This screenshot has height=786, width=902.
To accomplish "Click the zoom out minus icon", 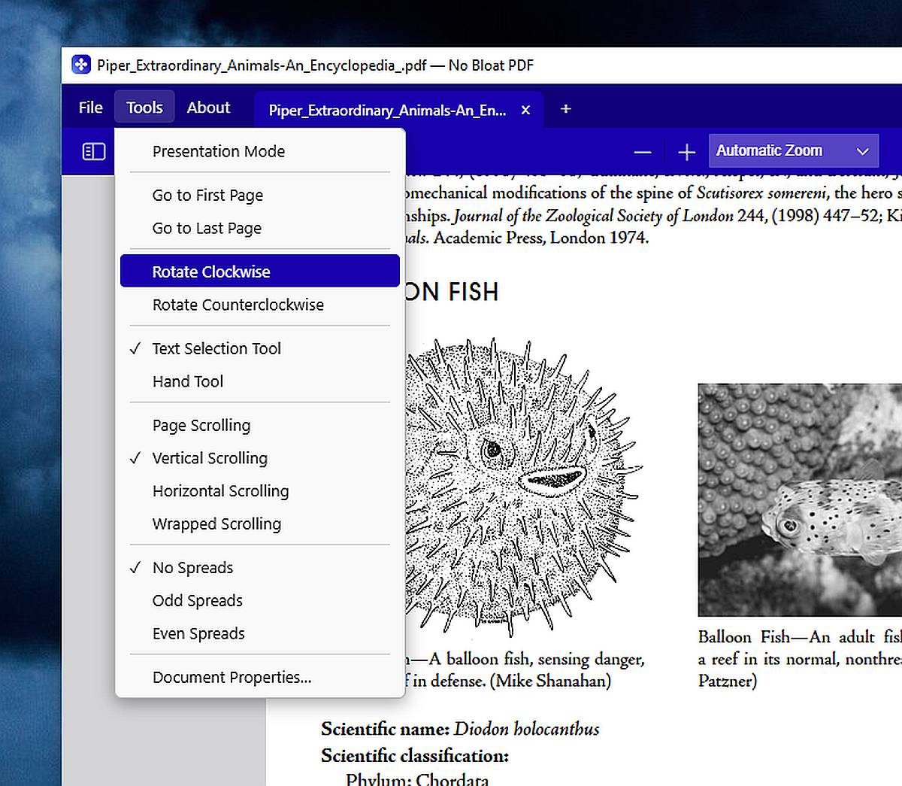I will (643, 153).
